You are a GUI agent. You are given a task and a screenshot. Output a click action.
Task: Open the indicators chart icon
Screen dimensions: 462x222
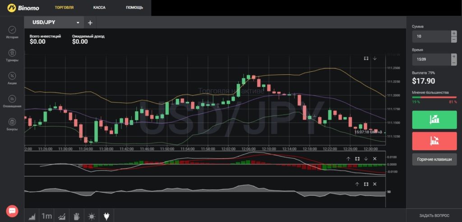click(x=61, y=217)
